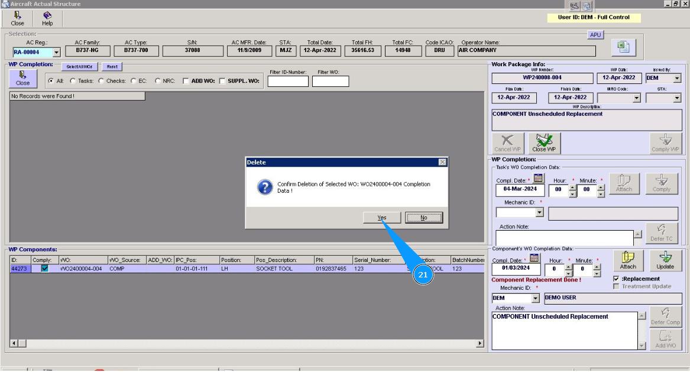Image resolution: width=690 pixels, height=372 pixels.
Task: Toggle the ADD WO checkbox
Action: [186, 81]
